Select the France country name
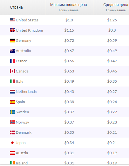Viewport: 129px width, 166px height. (21, 61)
